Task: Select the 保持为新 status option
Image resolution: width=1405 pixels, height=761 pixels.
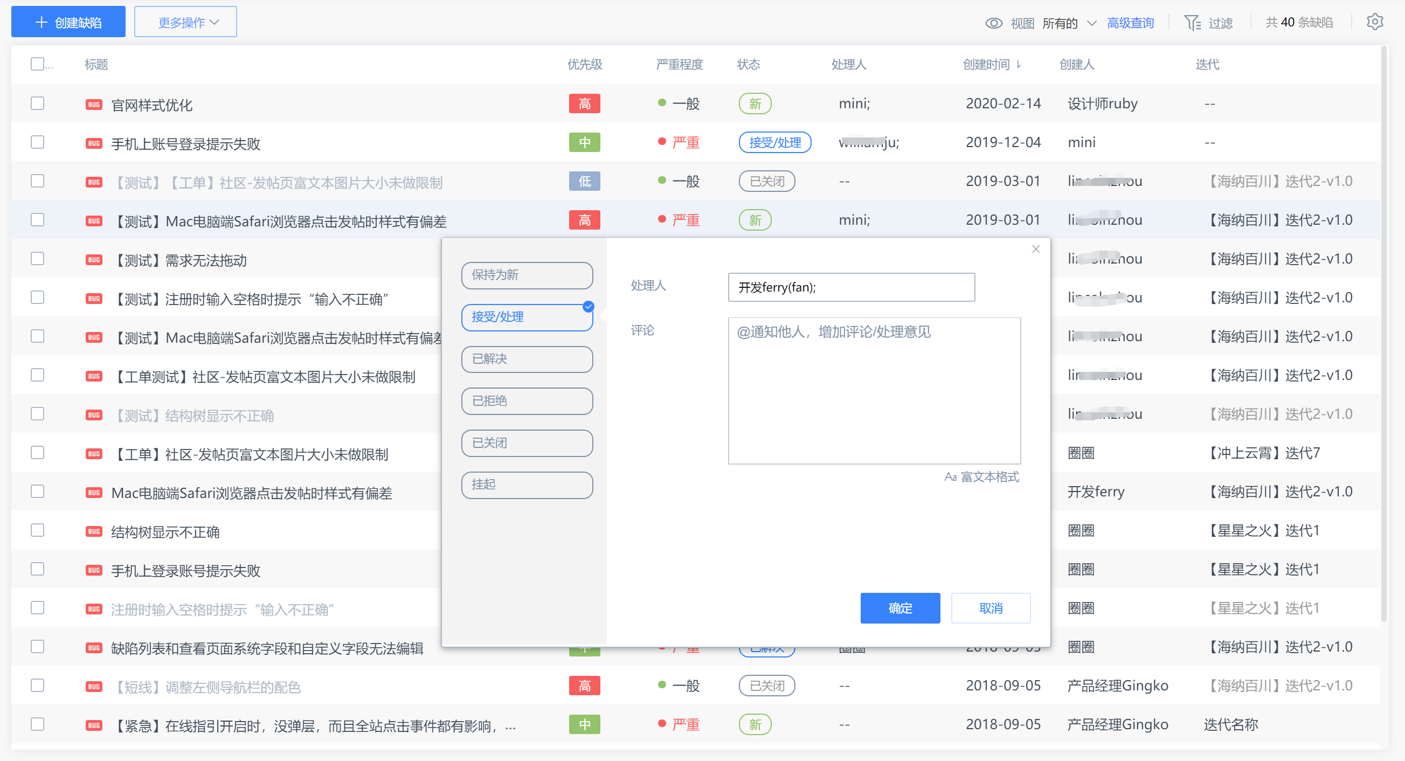Action: coord(527,275)
